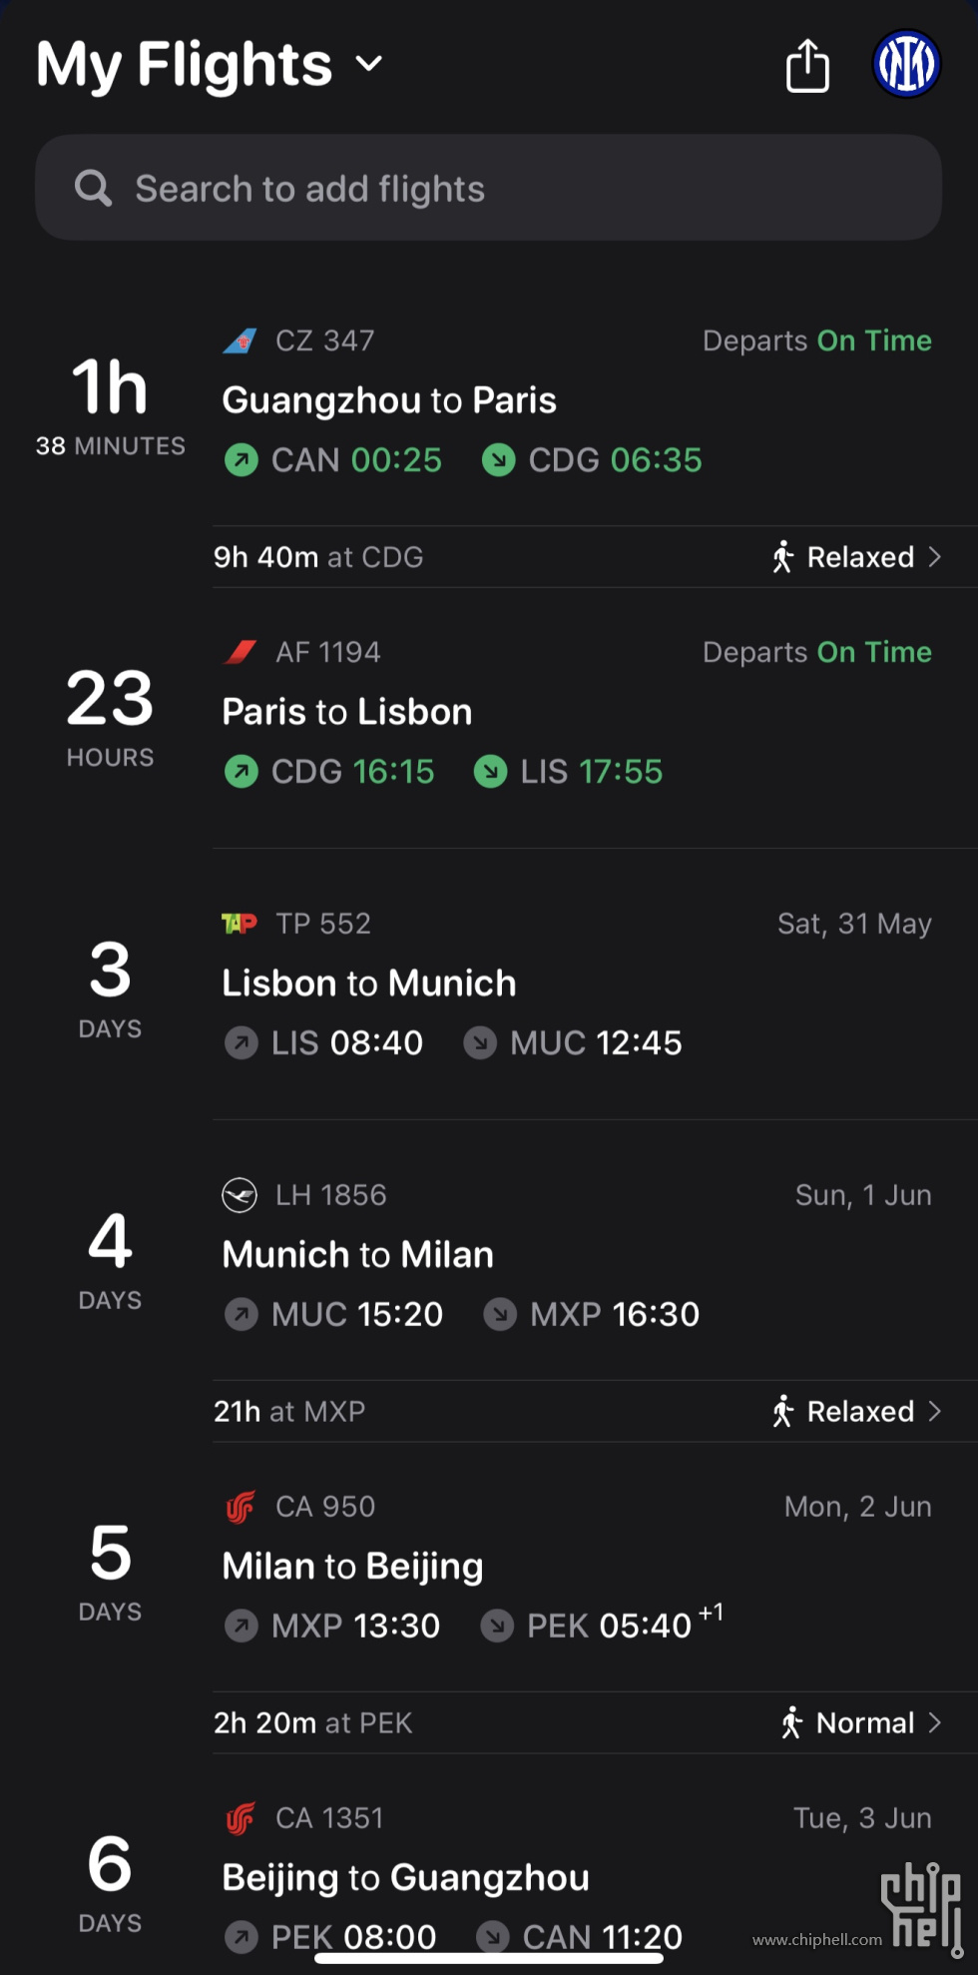The width and height of the screenshot is (978, 1975).
Task: Tap the Air France AF 1194 logo
Action: point(240,653)
